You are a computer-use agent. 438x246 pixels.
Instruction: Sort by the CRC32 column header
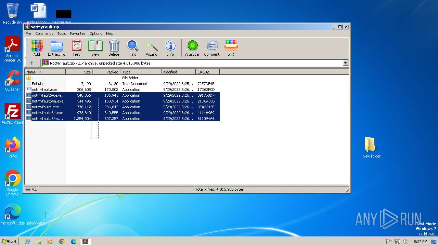pos(207,72)
